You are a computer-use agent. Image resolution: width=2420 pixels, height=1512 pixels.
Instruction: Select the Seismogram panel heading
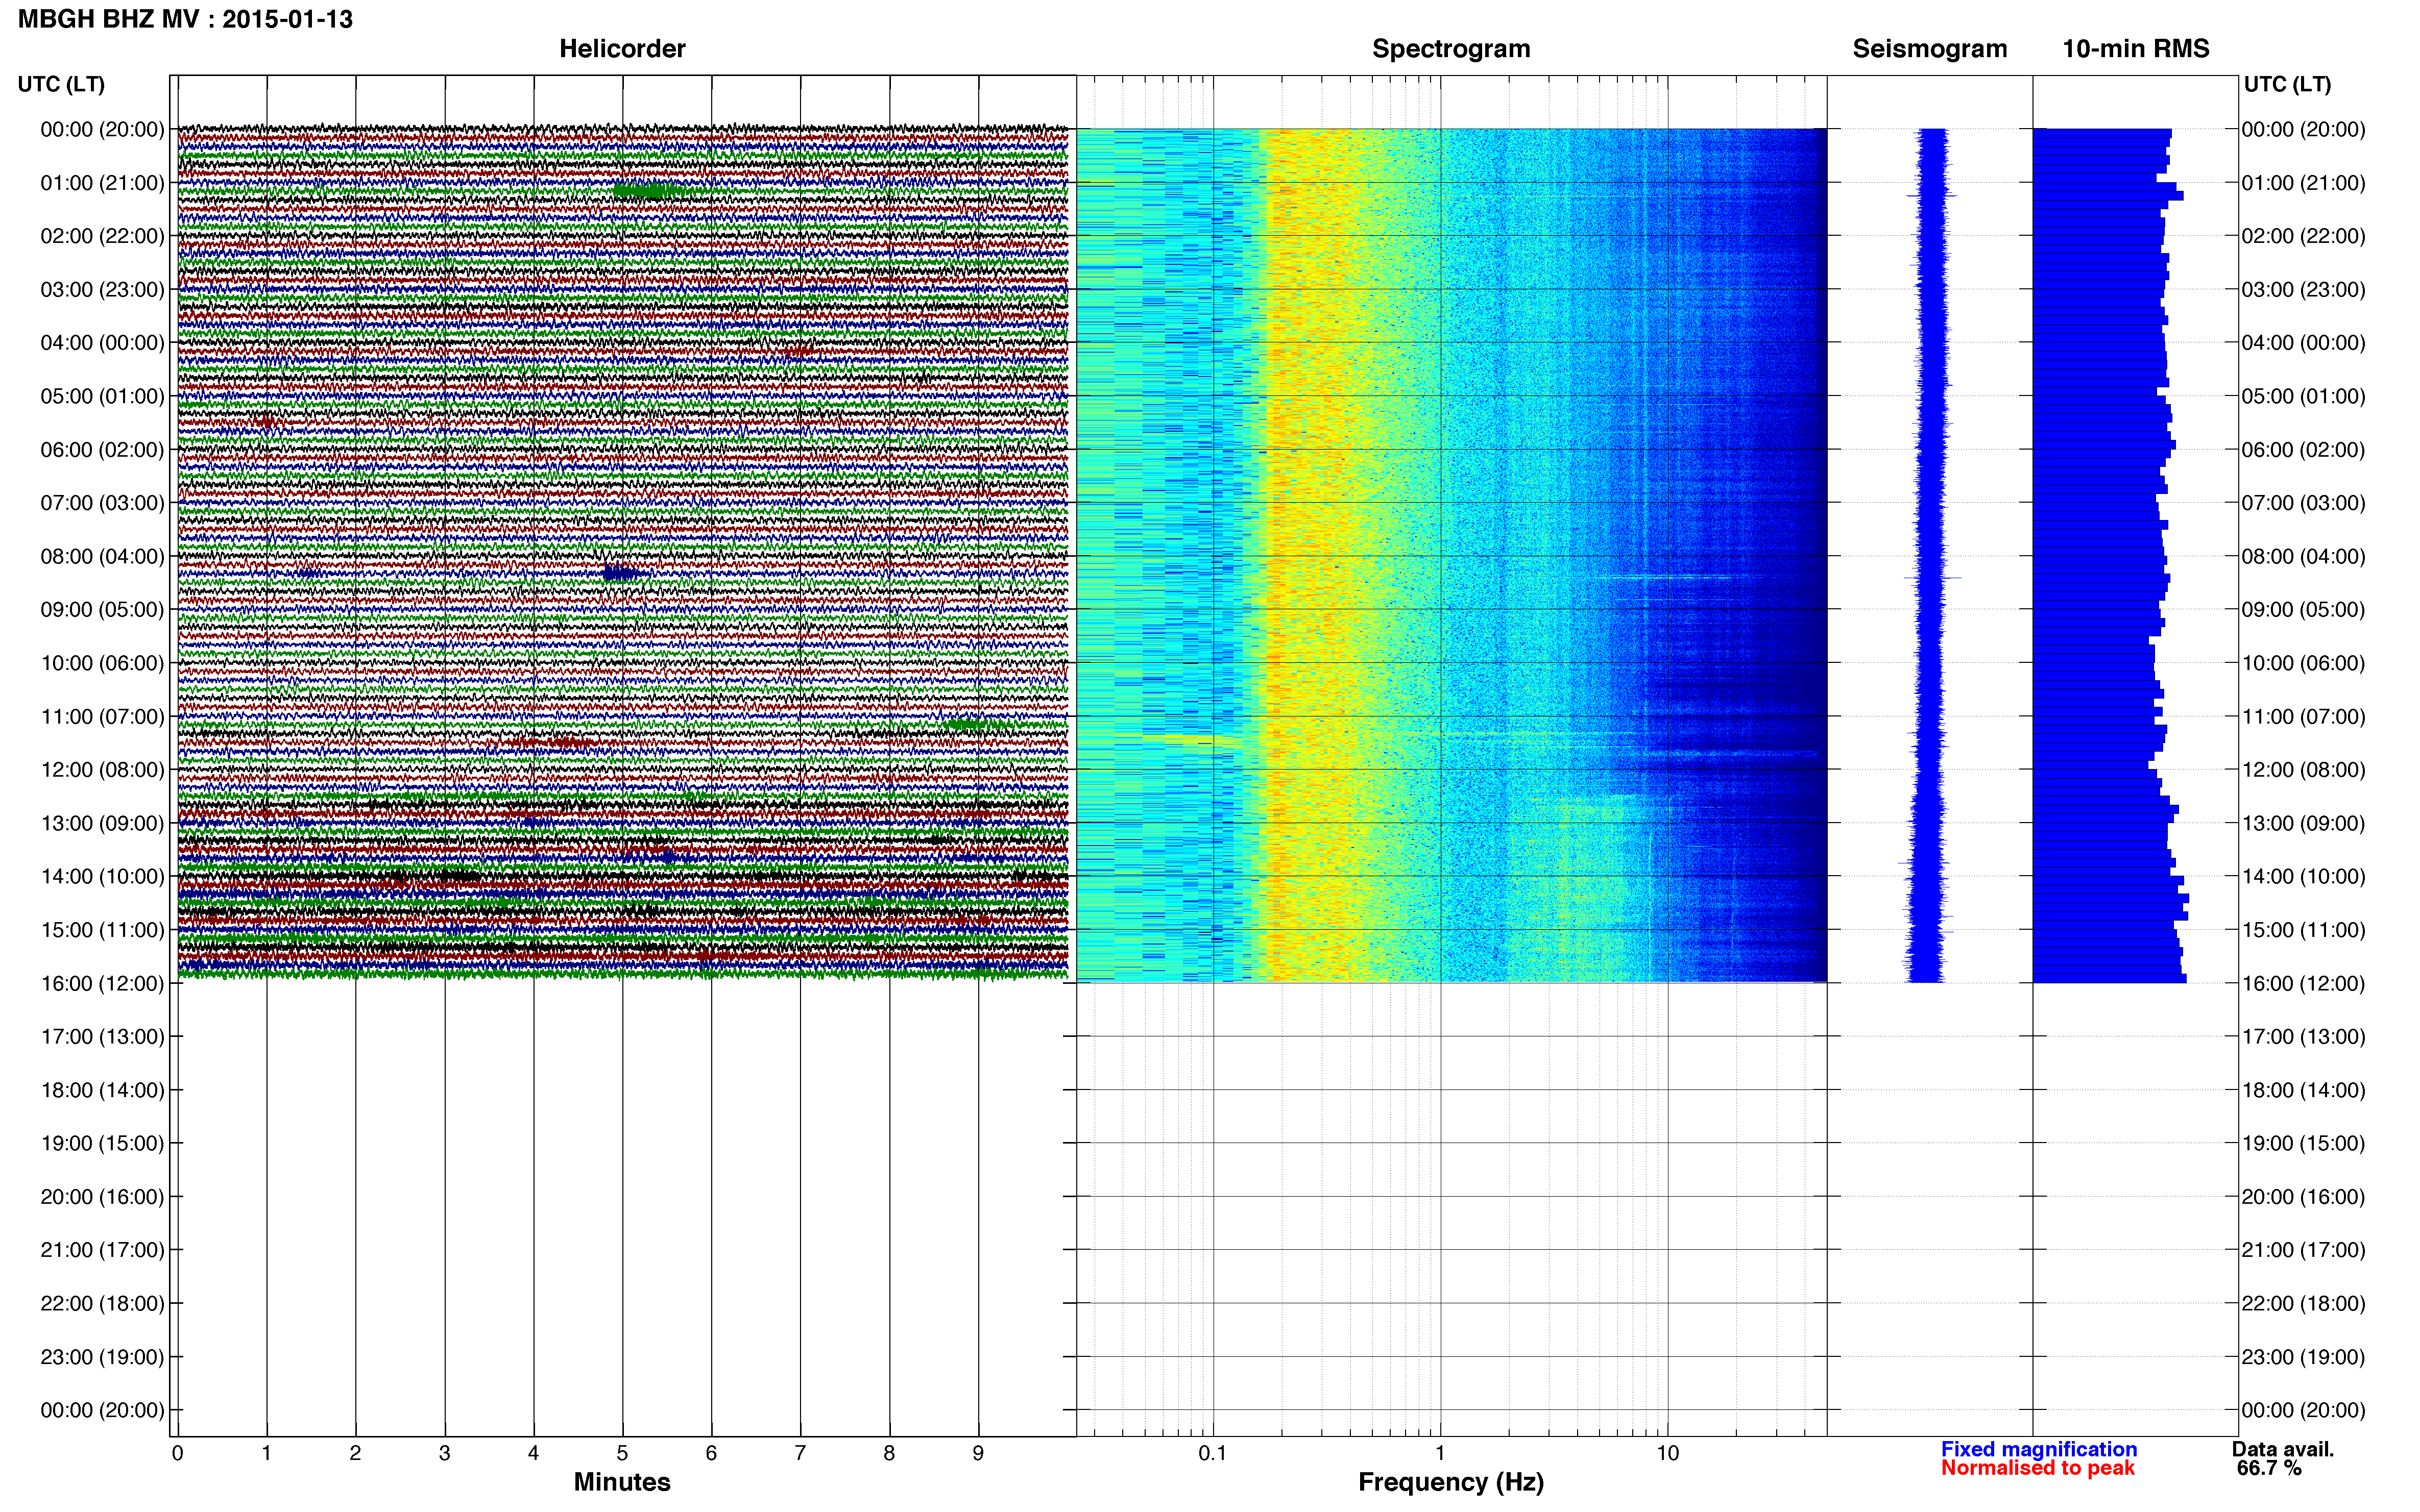[1930, 49]
